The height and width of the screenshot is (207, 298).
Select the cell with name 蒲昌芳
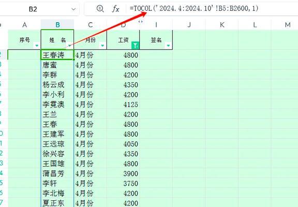(57, 173)
